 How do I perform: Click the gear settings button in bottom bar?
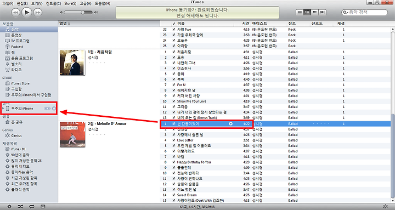[9, 207]
